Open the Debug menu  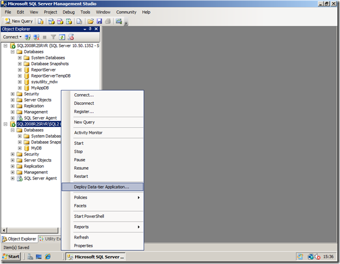[69, 12]
